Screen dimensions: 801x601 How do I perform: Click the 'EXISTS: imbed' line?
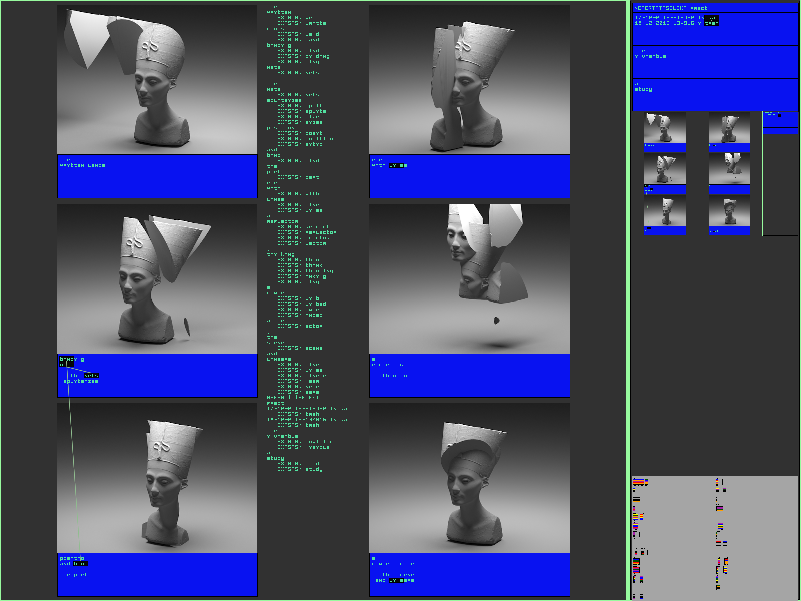point(300,315)
